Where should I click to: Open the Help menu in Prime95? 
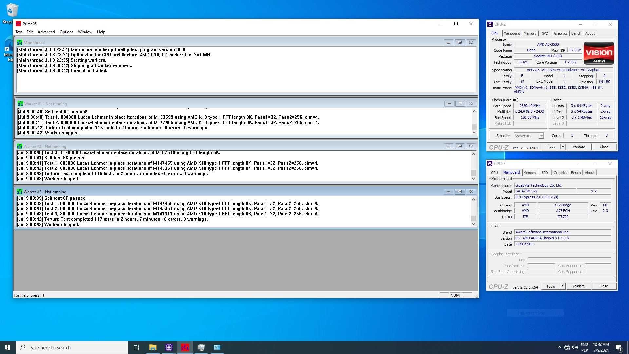click(x=101, y=32)
